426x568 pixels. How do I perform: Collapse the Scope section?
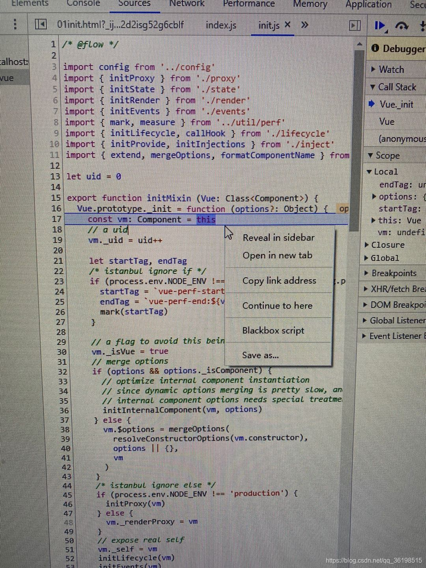pyautogui.click(x=384, y=155)
